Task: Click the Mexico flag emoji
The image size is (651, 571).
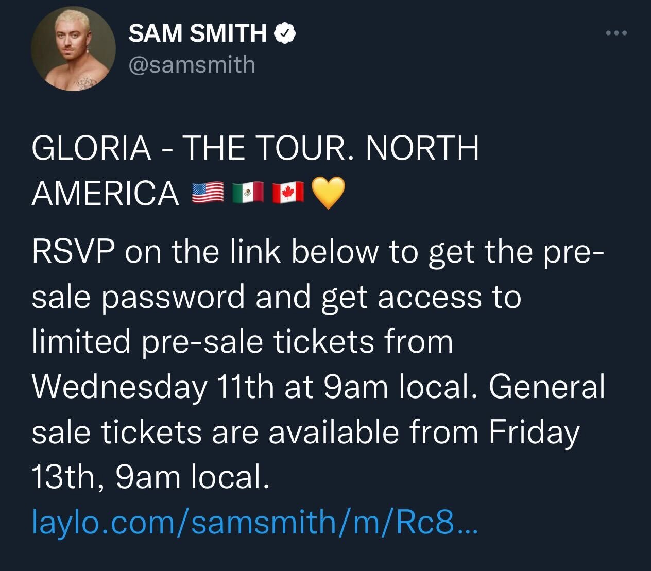Action: (248, 193)
